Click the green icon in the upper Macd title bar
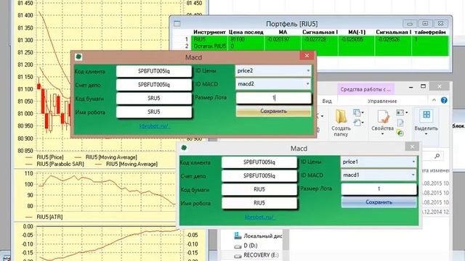This screenshot has height=261, width=465. point(78,57)
